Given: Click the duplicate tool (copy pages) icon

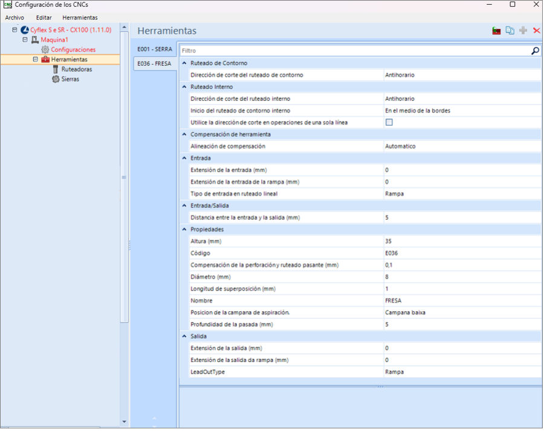Looking at the screenshot, I should click(x=510, y=30).
